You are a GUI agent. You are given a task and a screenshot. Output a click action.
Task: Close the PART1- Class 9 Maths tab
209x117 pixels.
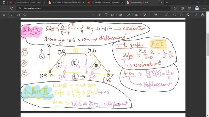[44, 3]
